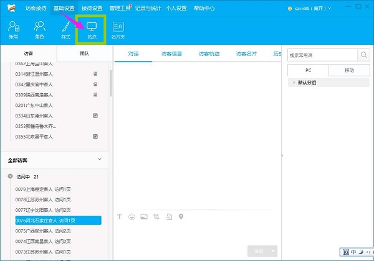The width and height of the screenshot is (374, 261).
Task: Click icon beside 0334山东德州客人
Action: (x=95, y=116)
